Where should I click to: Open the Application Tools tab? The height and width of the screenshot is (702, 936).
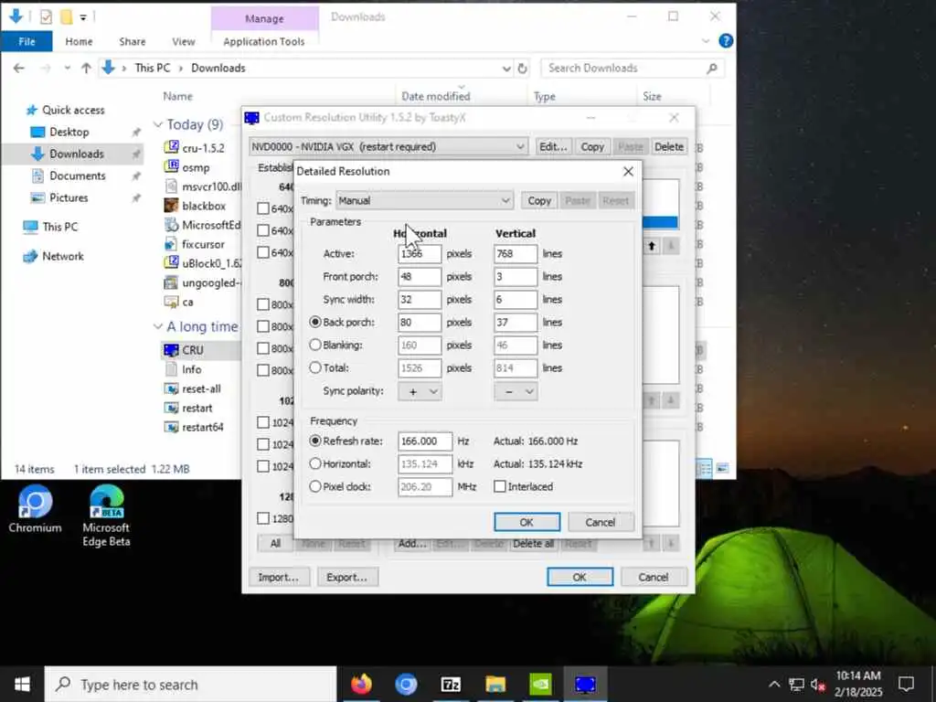264,41
